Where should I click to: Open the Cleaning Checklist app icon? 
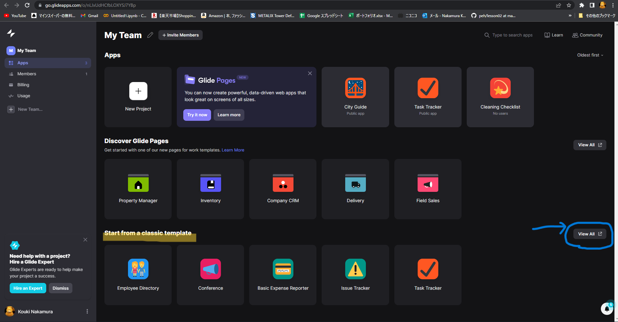(x=500, y=88)
